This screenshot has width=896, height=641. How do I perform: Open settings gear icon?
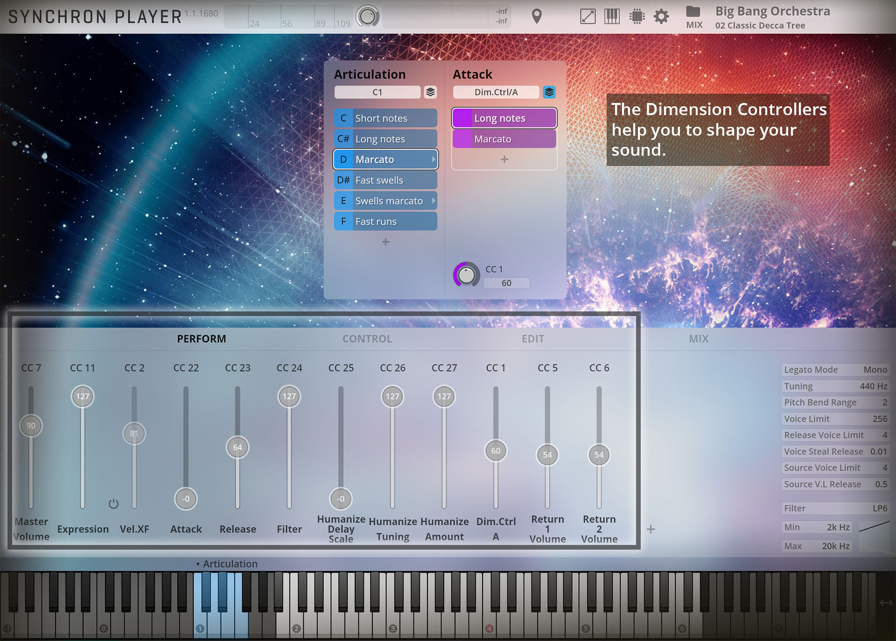pyautogui.click(x=661, y=17)
